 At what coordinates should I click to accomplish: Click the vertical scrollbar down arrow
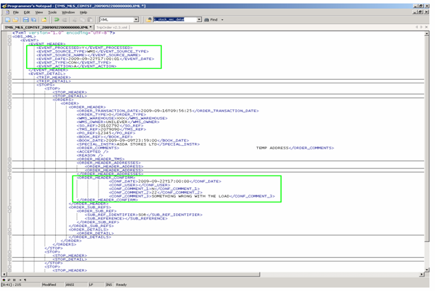point(427,270)
